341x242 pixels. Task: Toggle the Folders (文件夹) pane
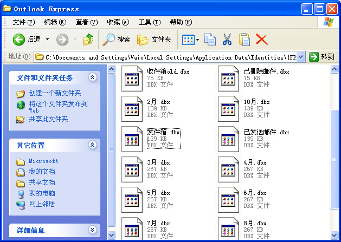coord(154,40)
